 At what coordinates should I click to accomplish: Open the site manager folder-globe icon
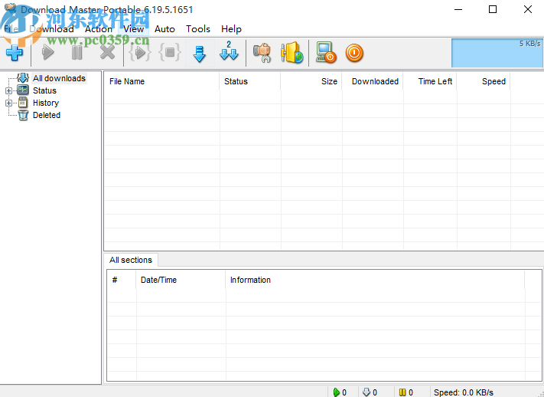click(x=292, y=53)
